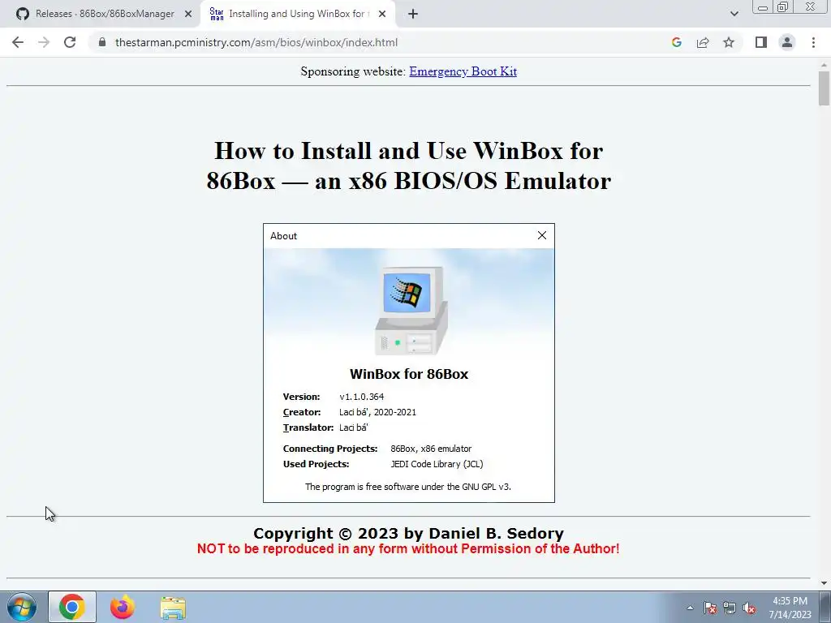The width and height of the screenshot is (831, 623).
Task: Open the Chrome profile menu
Action: (787, 42)
